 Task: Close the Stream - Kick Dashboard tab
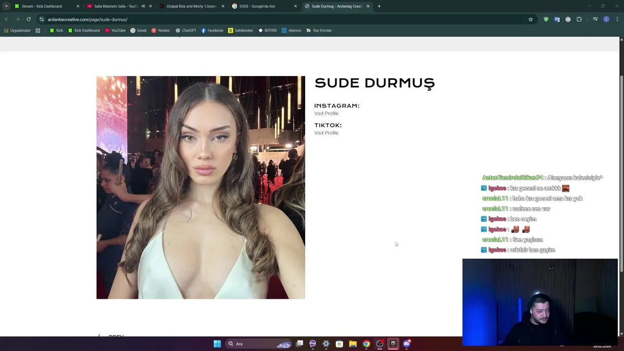pos(78,6)
